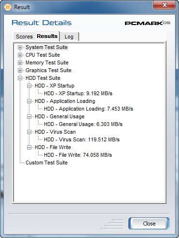This screenshot has width=179, height=238.
Task: Select the Results tab
Action: 47,36
